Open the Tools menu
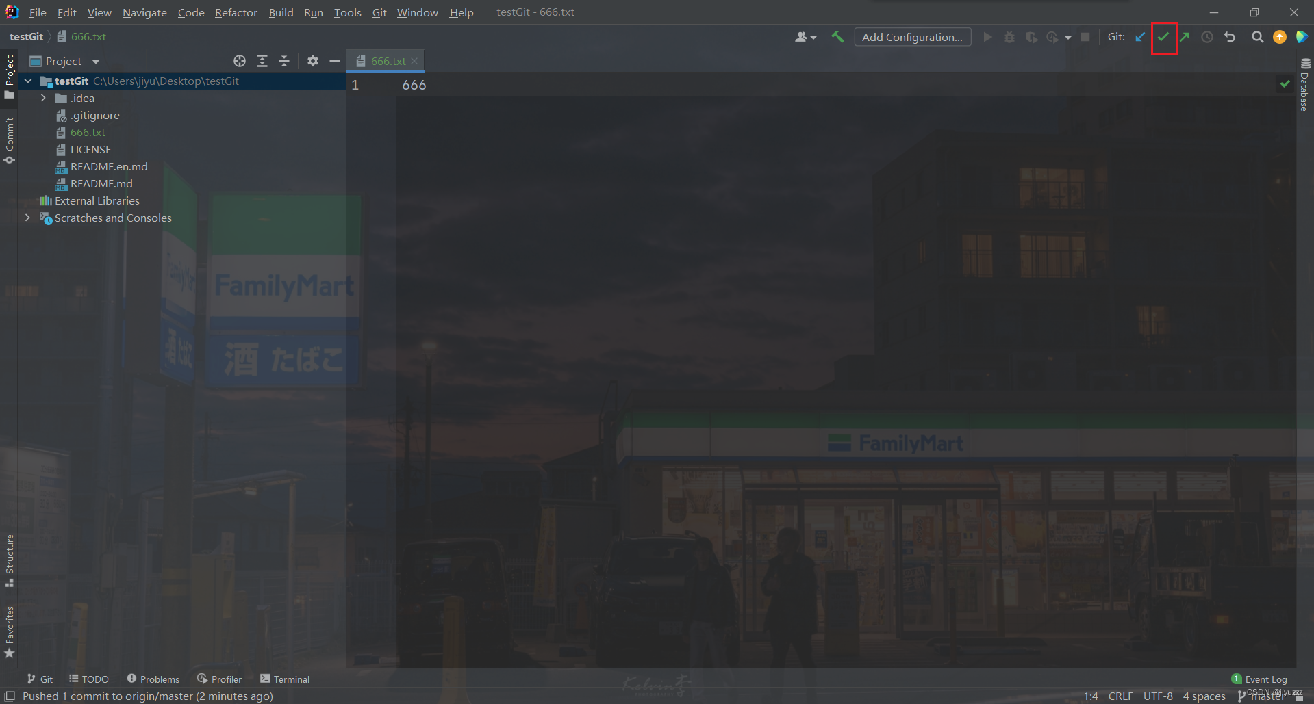Image resolution: width=1314 pixels, height=704 pixels. 347,12
